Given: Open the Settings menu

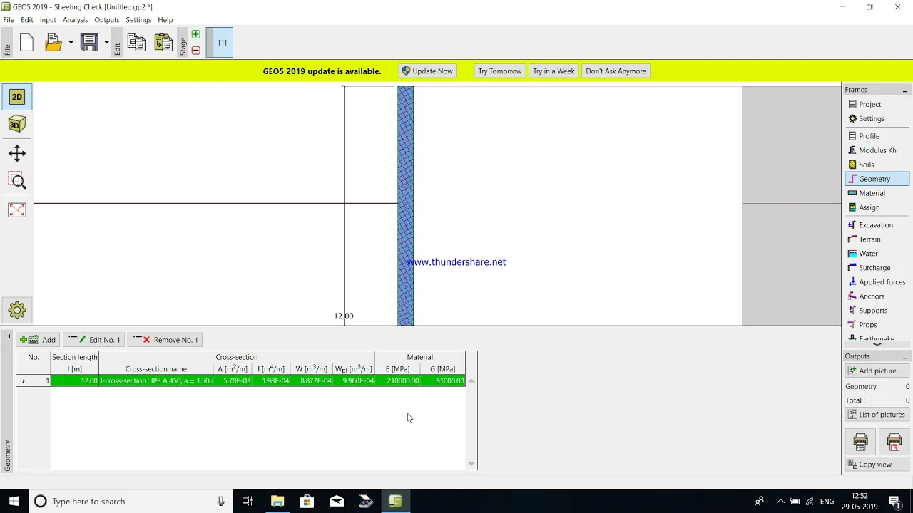Looking at the screenshot, I should (138, 20).
